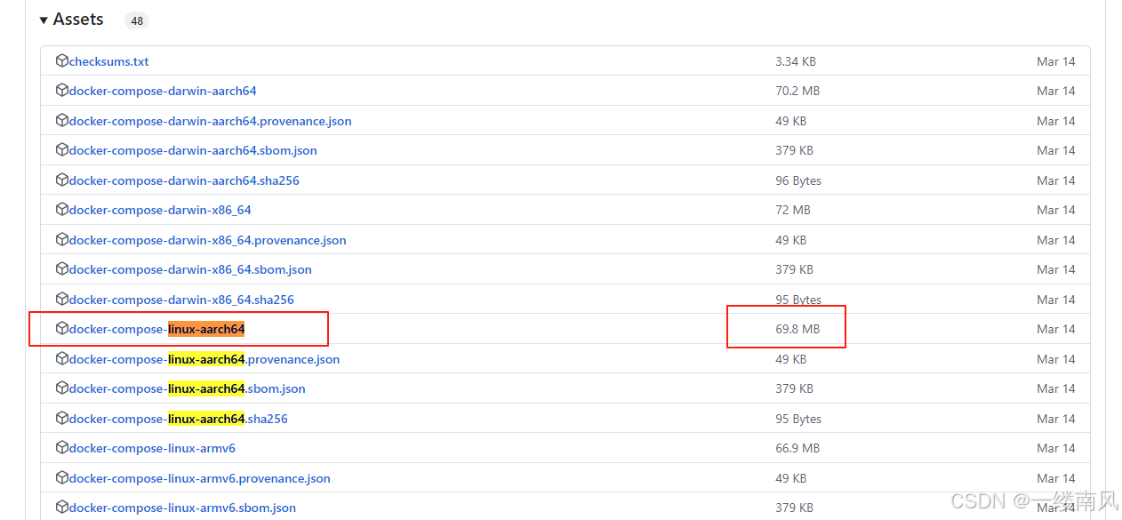1122x520 pixels.
Task: Click package icon beside docker-compose-darwin-aarch64
Action: tap(62, 91)
